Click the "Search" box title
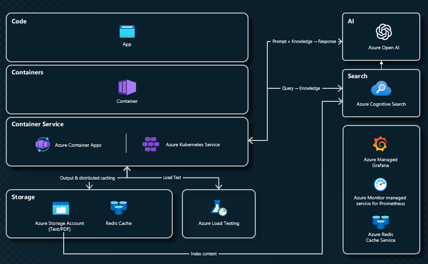Viewport: 428px width, 264px height. coord(358,76)
